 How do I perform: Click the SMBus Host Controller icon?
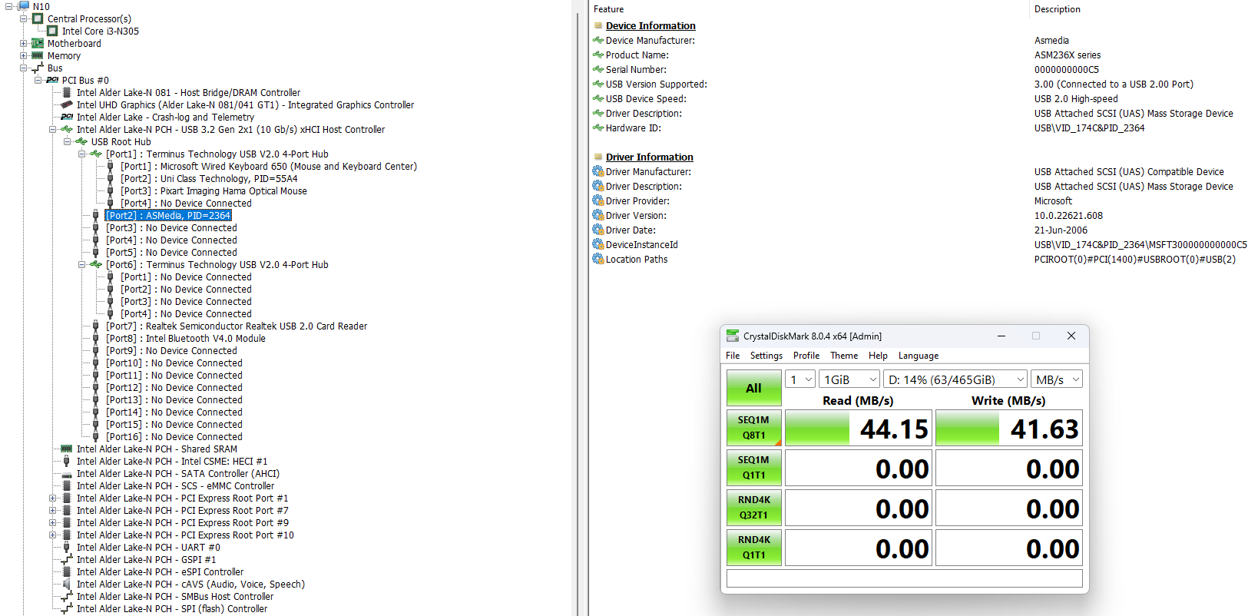click(67, 596)
